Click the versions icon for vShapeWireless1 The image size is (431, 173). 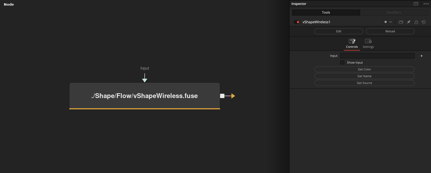tap(401, 22)
